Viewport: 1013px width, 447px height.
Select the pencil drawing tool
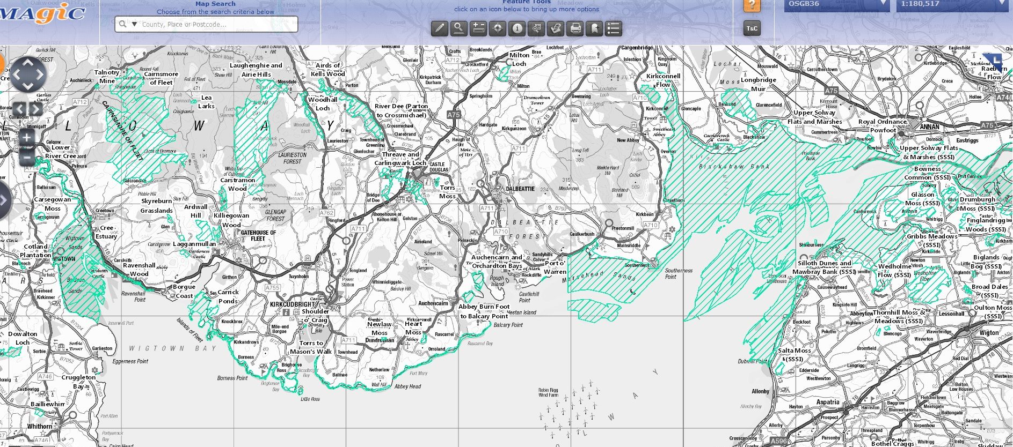[x=439, y=28]
